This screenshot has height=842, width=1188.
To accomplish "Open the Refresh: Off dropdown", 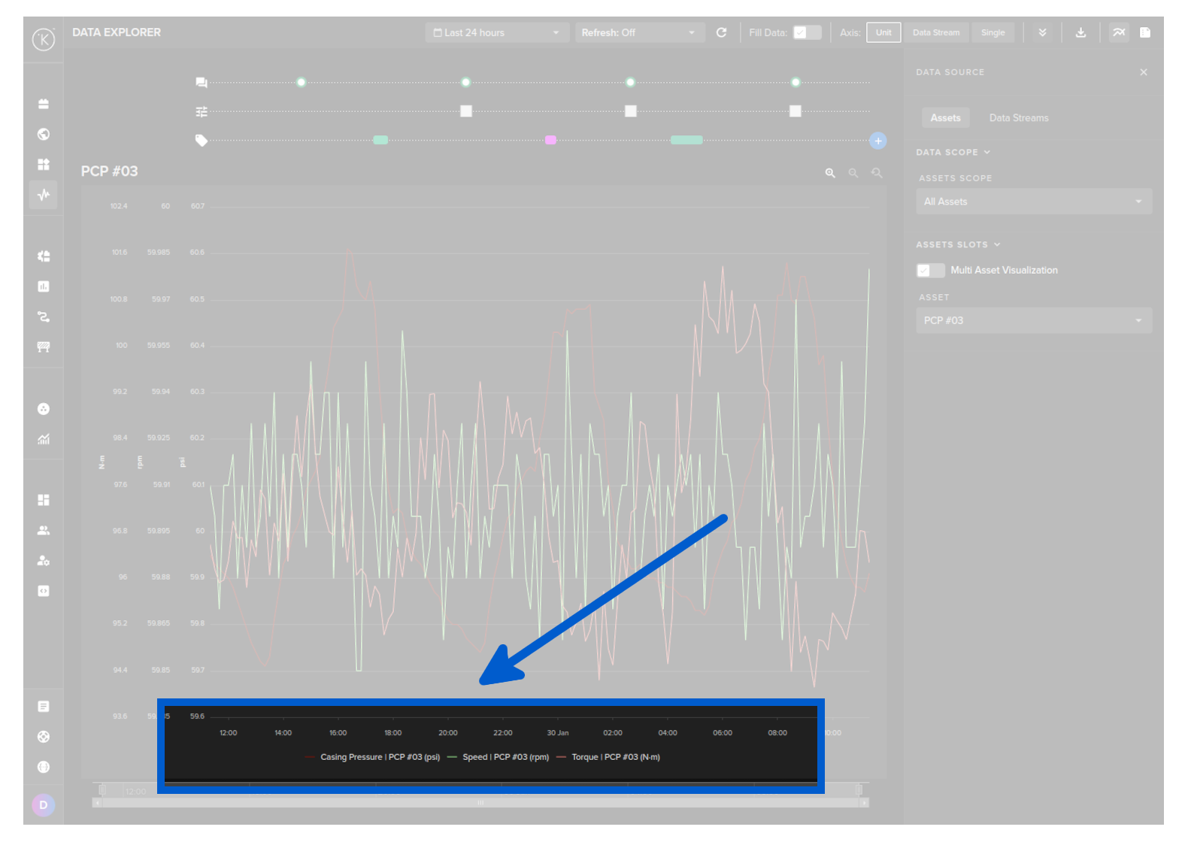I will coord(638,32).
